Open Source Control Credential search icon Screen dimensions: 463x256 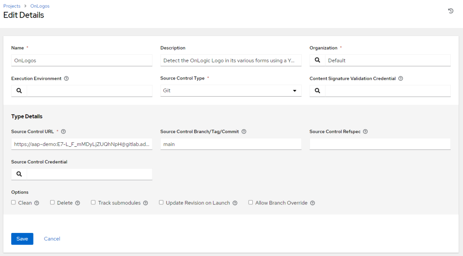click(19, 174)
